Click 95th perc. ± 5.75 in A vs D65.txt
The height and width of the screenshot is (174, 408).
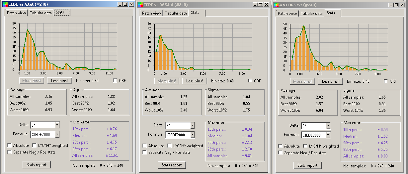coord(383,150)
